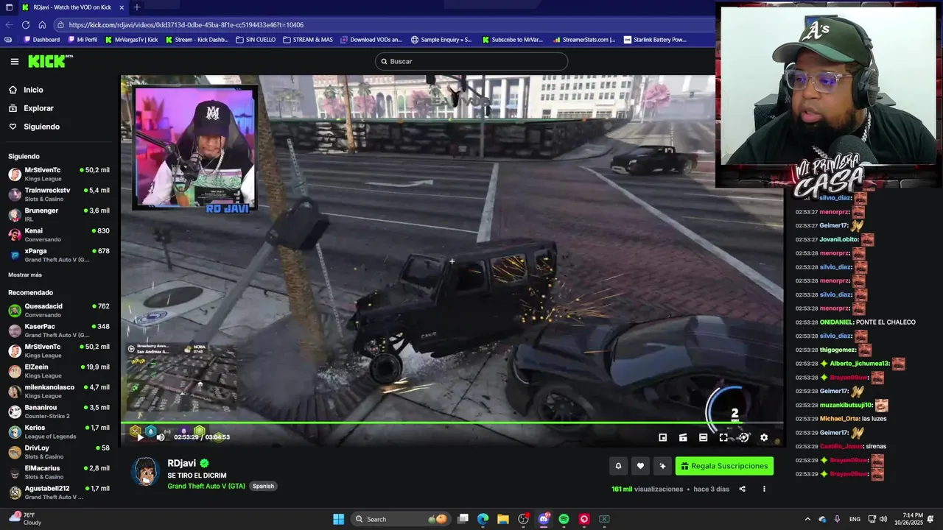This screenshot has height=530, width=943.
Task: Click the sparkle button next to the heart
Action: 662,466
